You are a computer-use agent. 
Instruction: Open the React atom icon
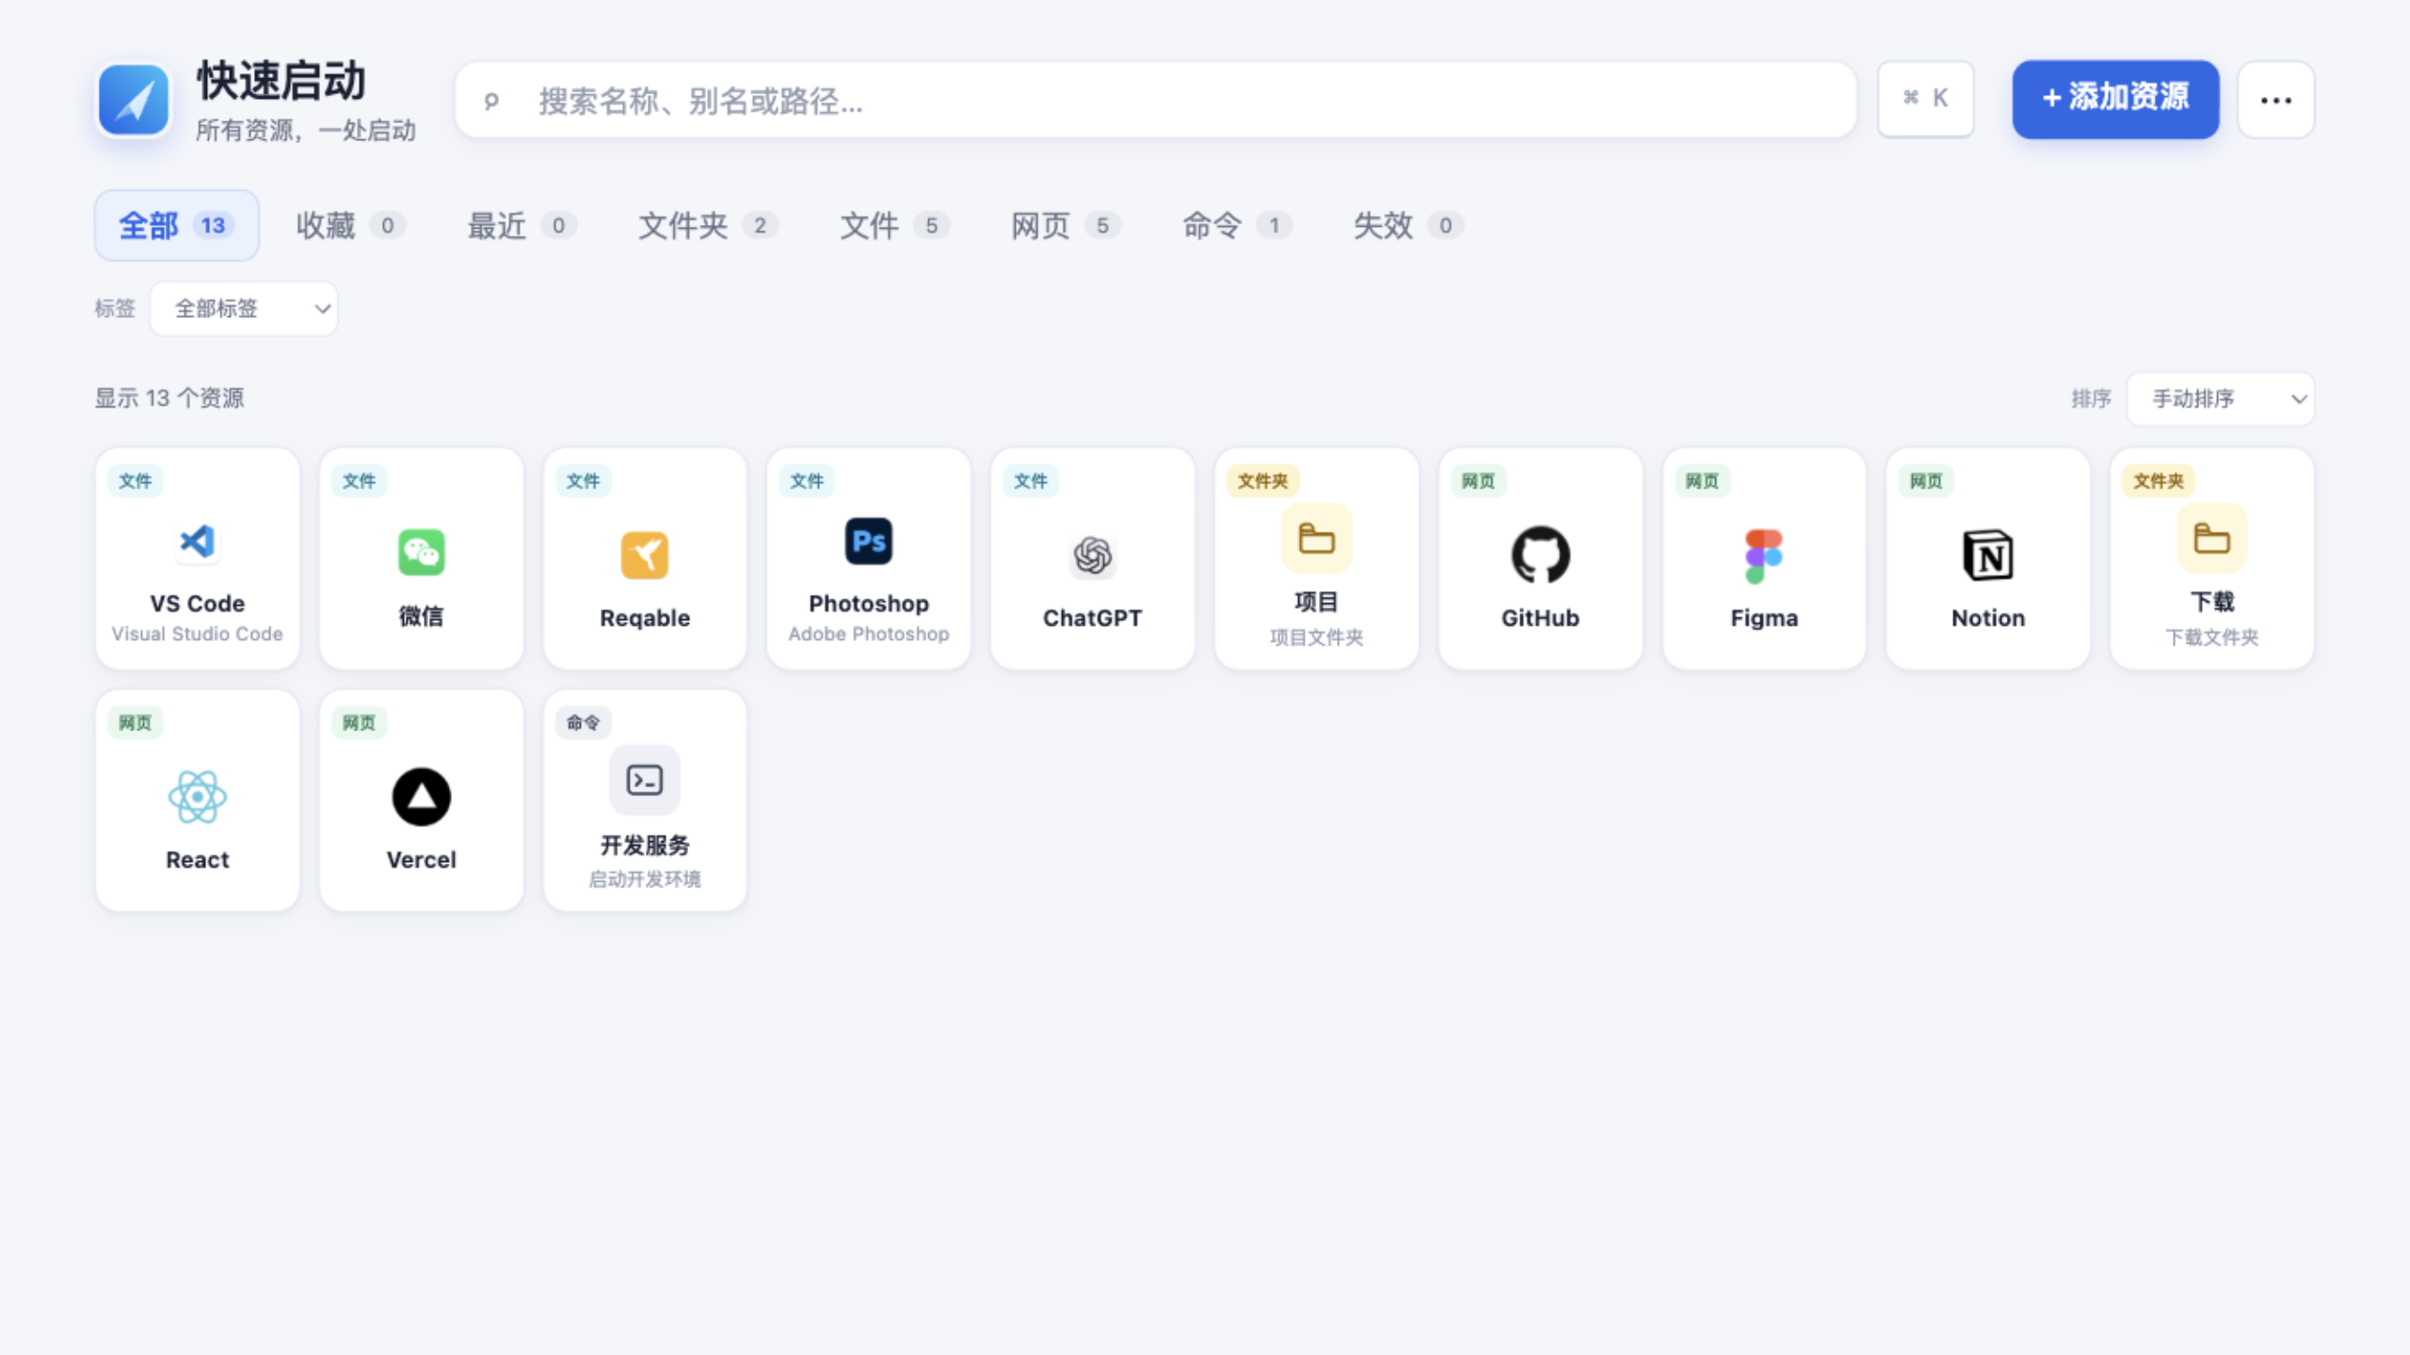[x=198, y=797]
